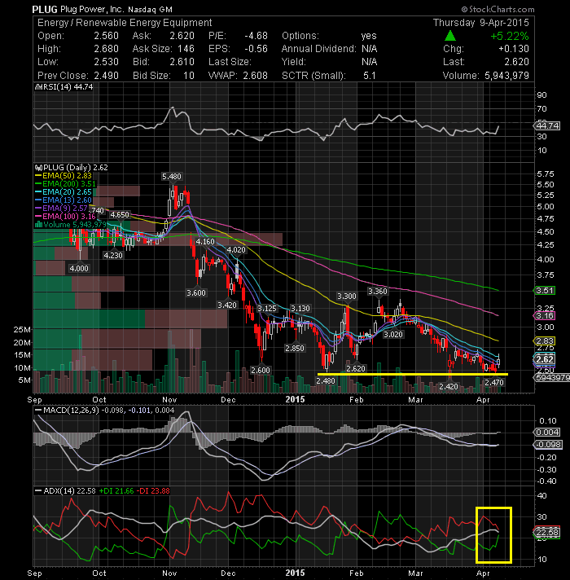The width and height of the screenshot is (570, 580).
Task: Click the 2.470 low price label
Action: [x=494, y=383]
